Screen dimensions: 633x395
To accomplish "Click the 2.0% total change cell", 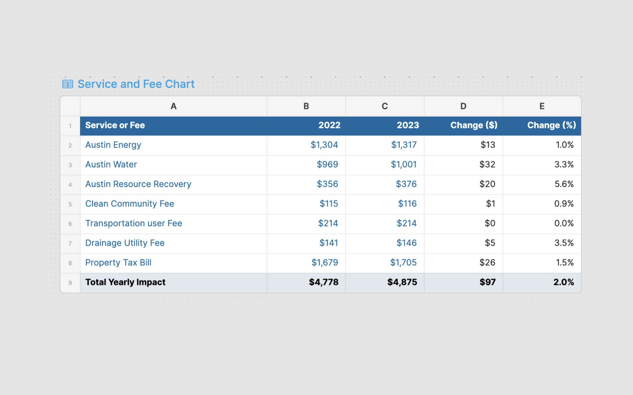I will coord(542,283).
